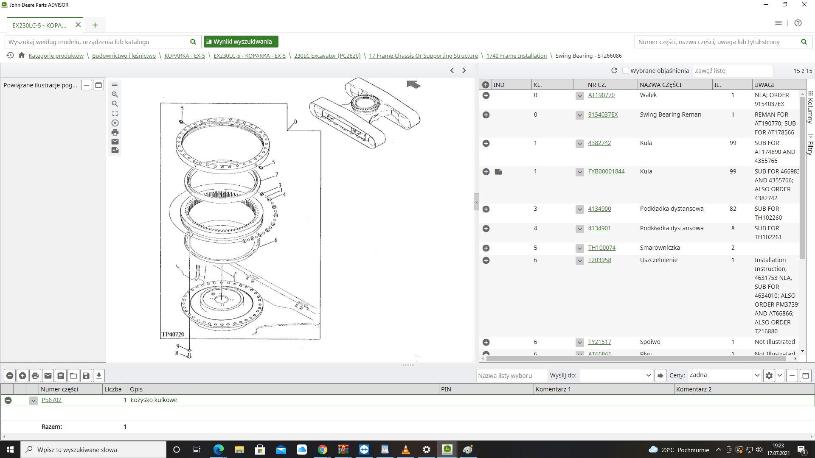This screenshot has height=458, width=815.
Task: Add a new item to the pick list
Action: 22,376
